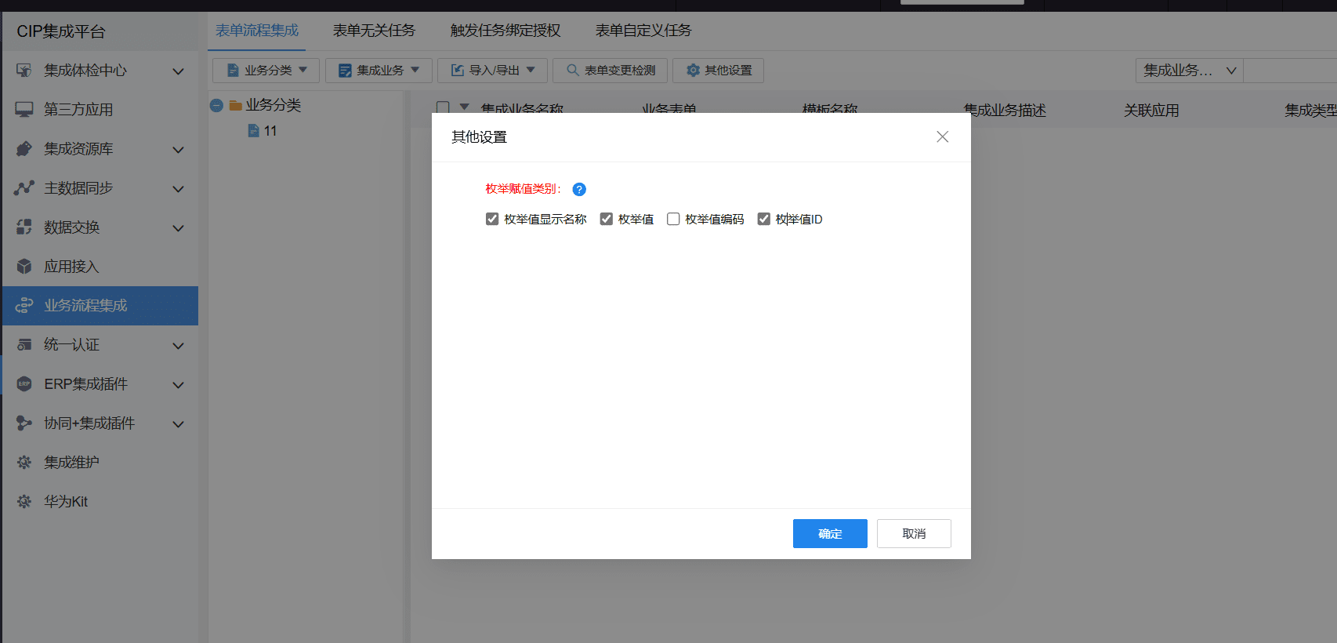Open the 表单自定义任务 tab
This screenshot has height=643, width=1337.
click(x=643, y=31)
